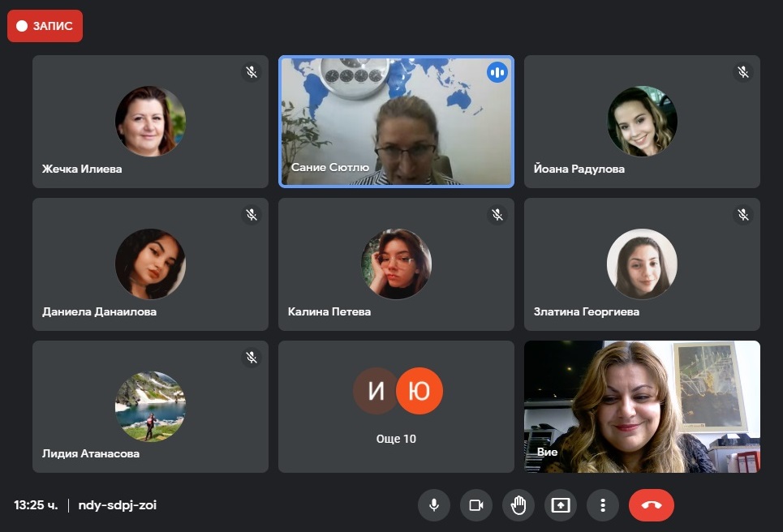Screen dimensions: 783x532
Task: Select Калина Петева's profile photo
Action: tap(397, 264)
